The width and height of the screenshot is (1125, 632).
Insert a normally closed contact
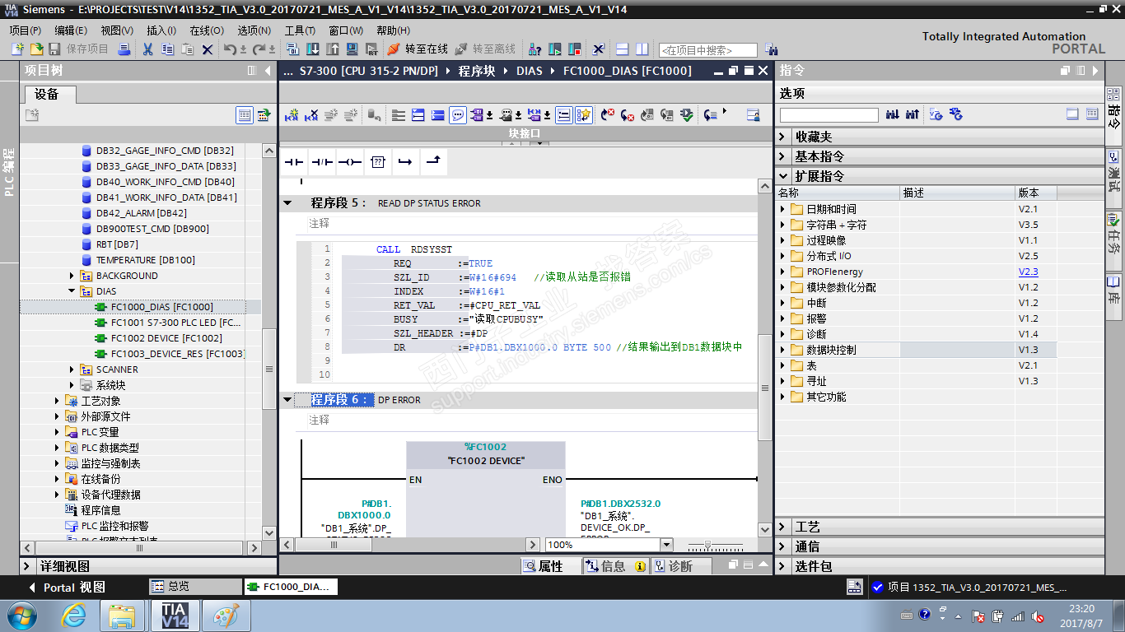click(323, 162)
